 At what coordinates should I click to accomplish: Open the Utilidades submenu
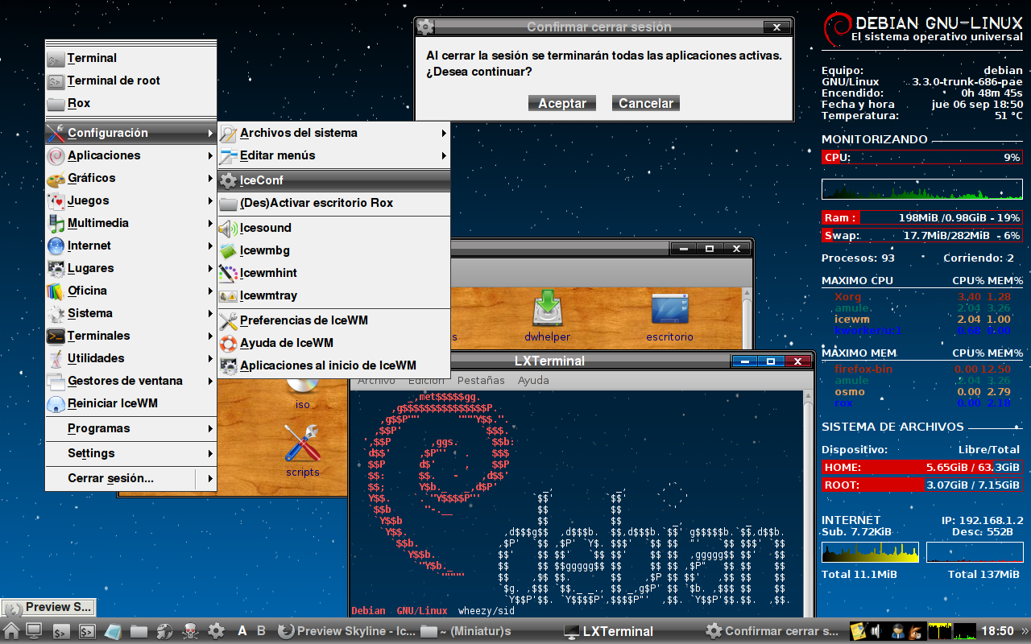click(130, 358)
